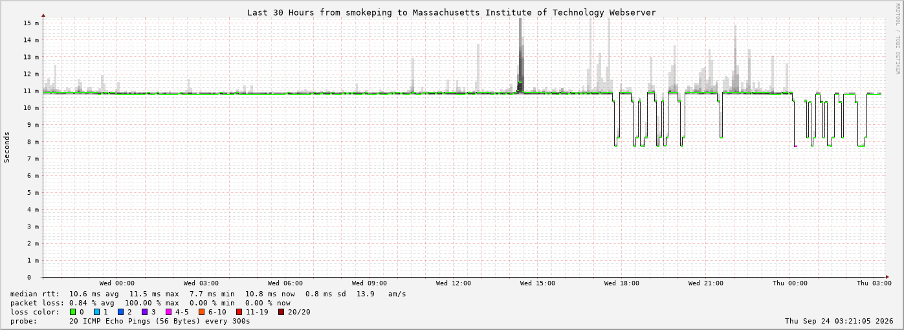Click the Wed 00:00 time axis label

pos(117,283)
